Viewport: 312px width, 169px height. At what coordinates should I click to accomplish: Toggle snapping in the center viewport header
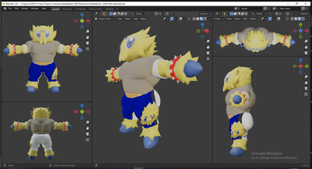[x=156, y=14]
